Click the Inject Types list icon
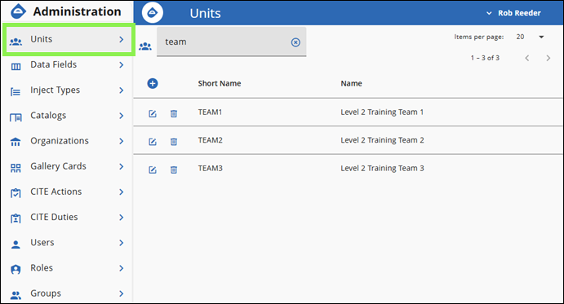Viewport: 564px width, 304px height. pyautogui.click(x=16, y=92)
